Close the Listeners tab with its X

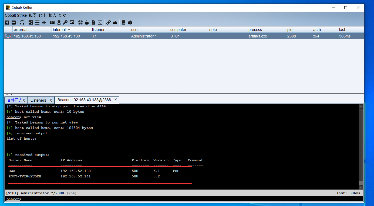[51, 100]
